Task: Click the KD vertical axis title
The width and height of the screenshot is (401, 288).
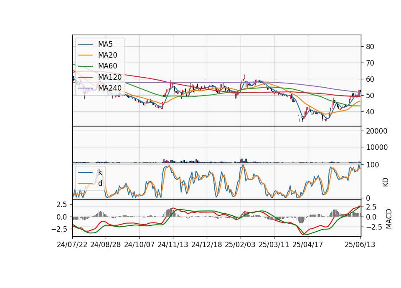Action: point(386,182)
